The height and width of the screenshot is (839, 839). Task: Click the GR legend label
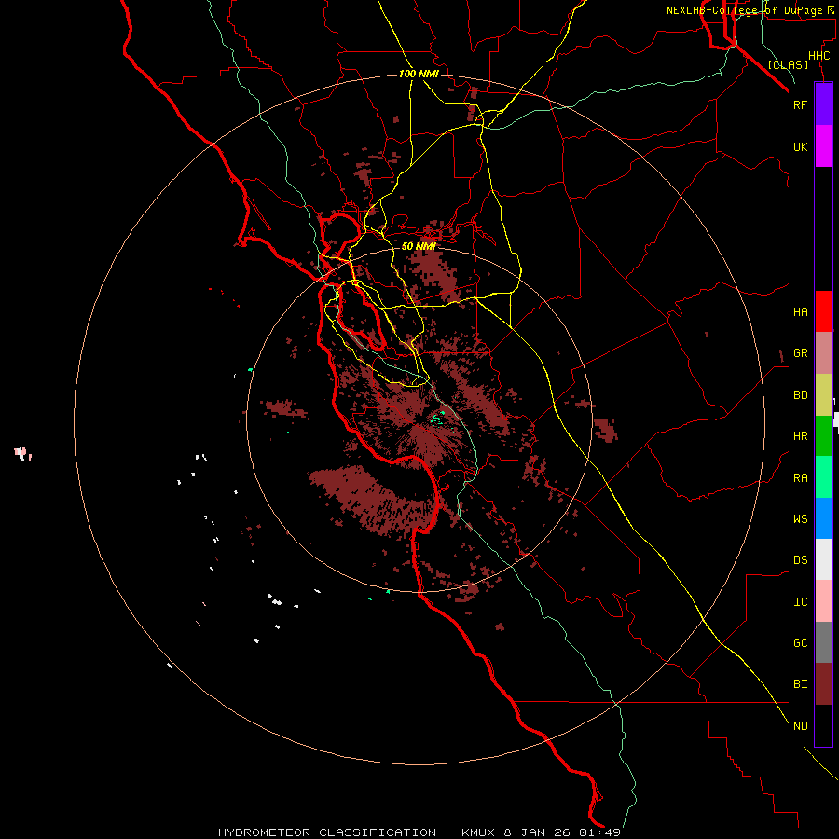[800, 353]
